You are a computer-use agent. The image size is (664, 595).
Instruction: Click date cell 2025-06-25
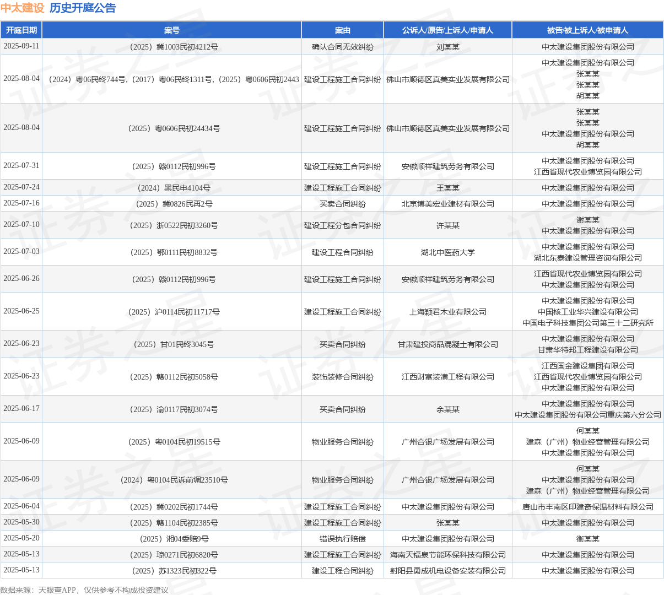pyautogui.click(x=21, y=311)
